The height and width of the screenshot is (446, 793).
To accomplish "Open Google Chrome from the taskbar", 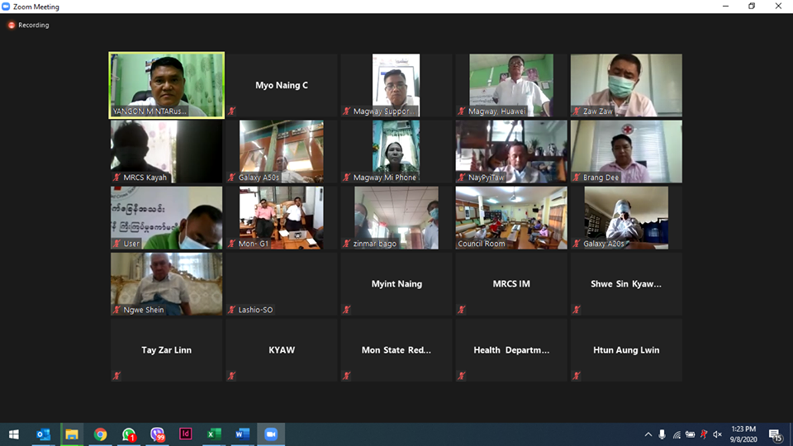I will coord(100,434).
